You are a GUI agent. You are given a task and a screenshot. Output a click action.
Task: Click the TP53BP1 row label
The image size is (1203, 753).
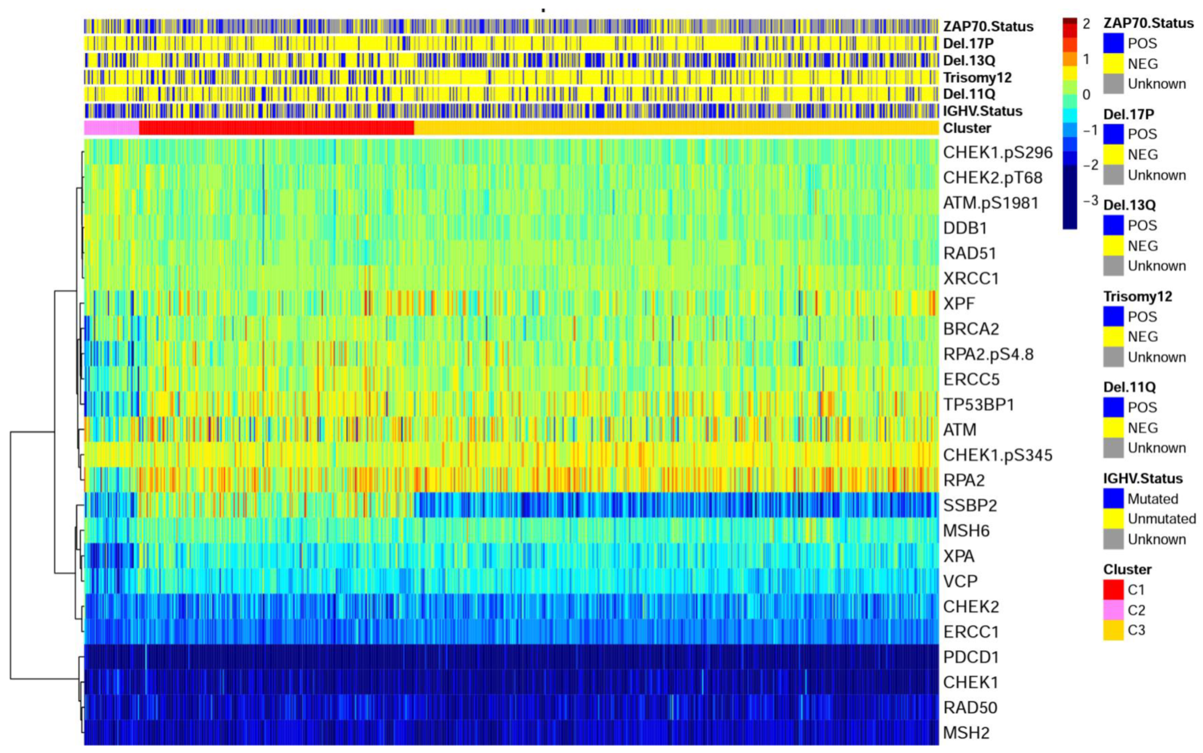[978, 405]
